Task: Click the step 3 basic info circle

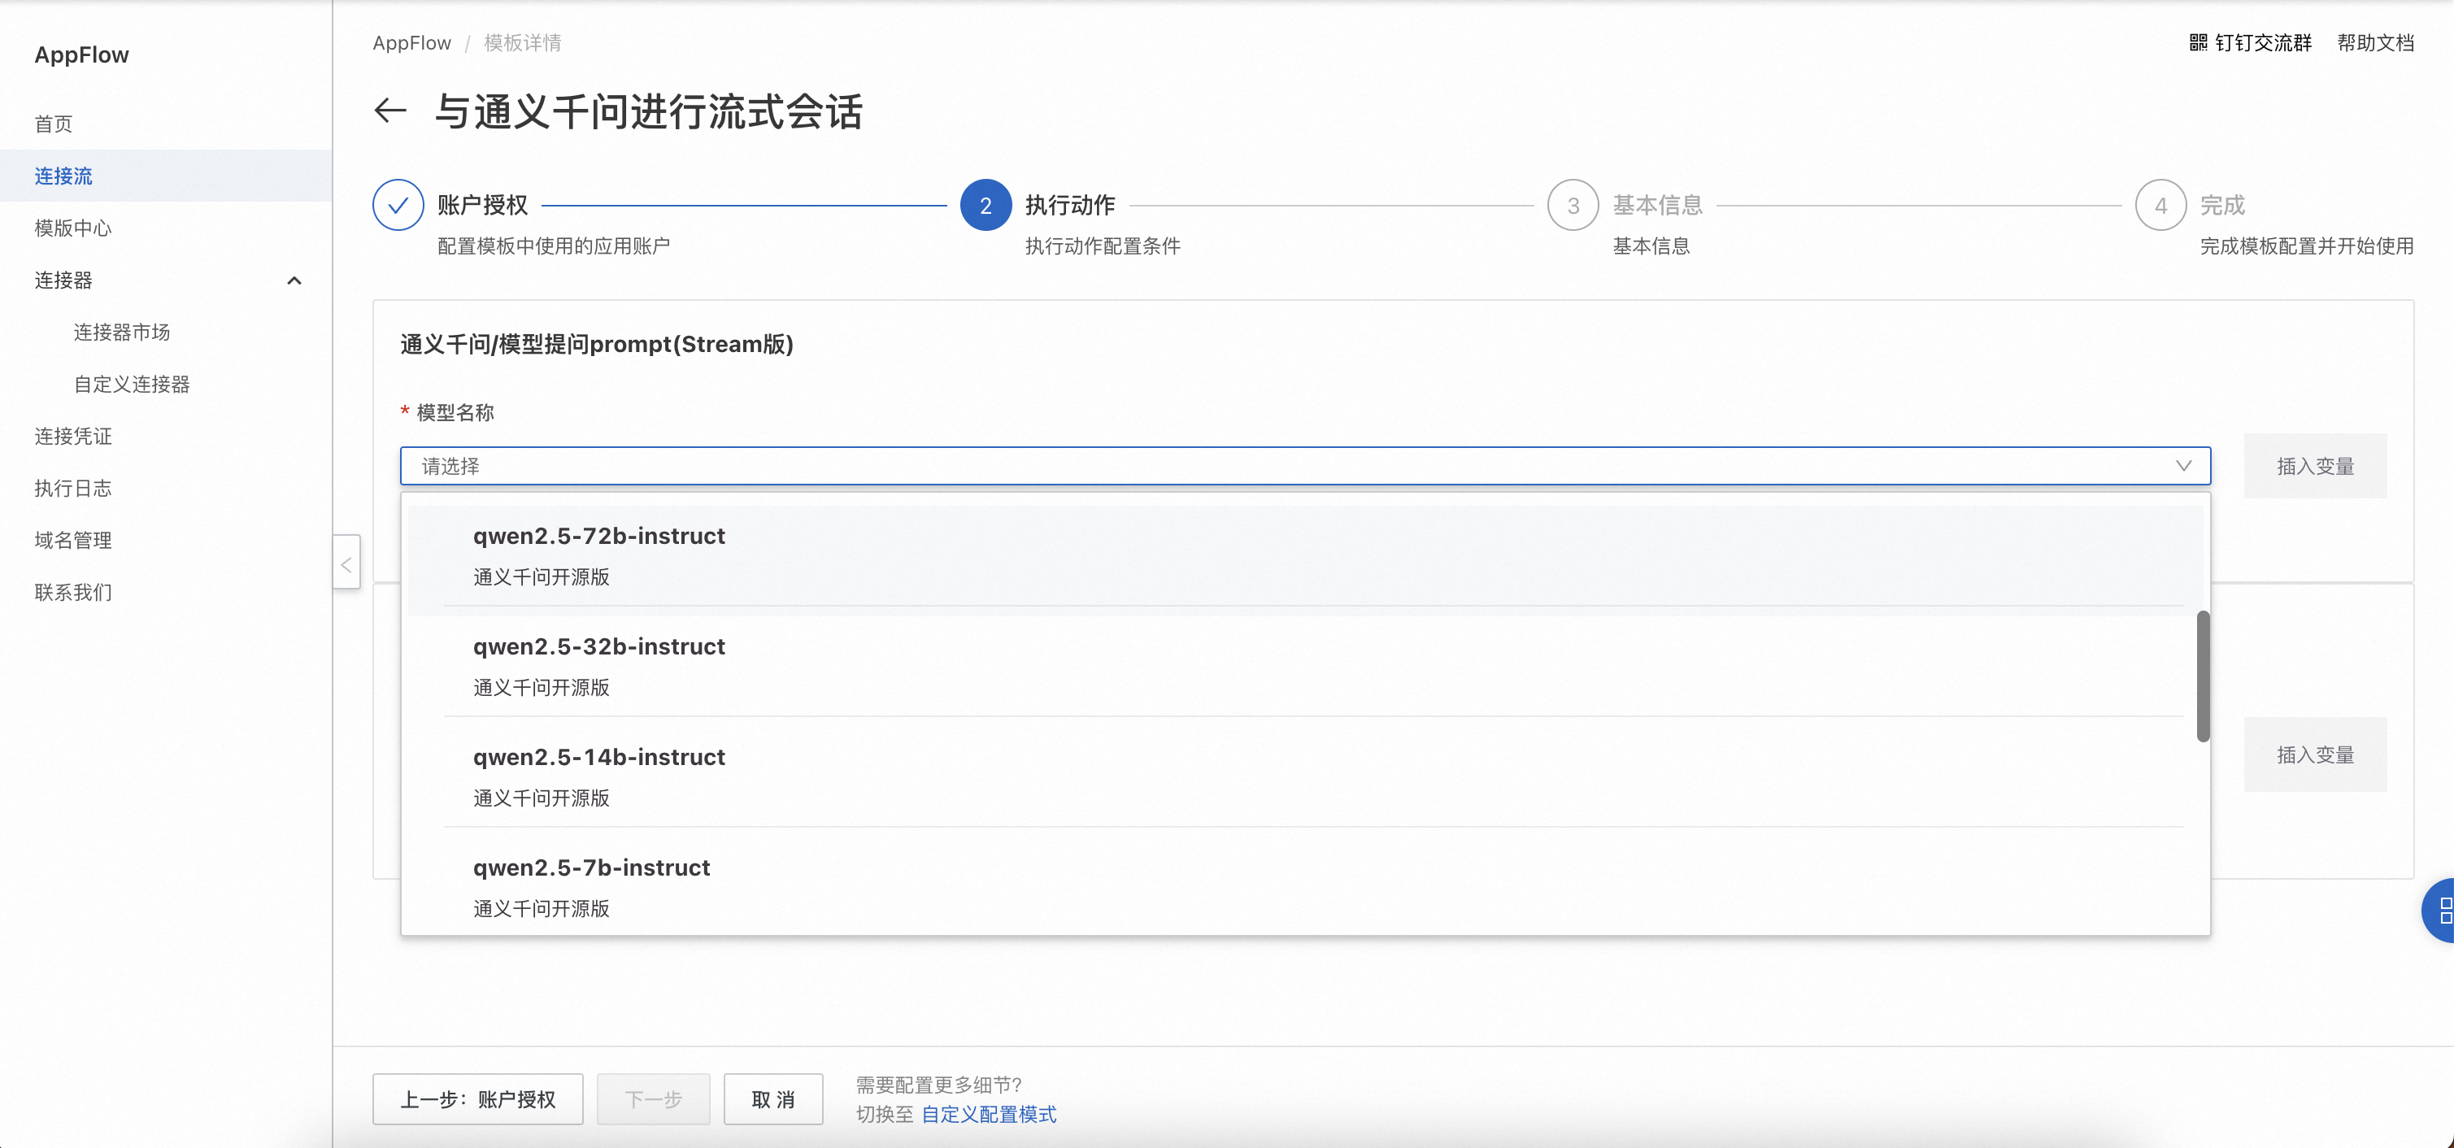Action: 1573,205
